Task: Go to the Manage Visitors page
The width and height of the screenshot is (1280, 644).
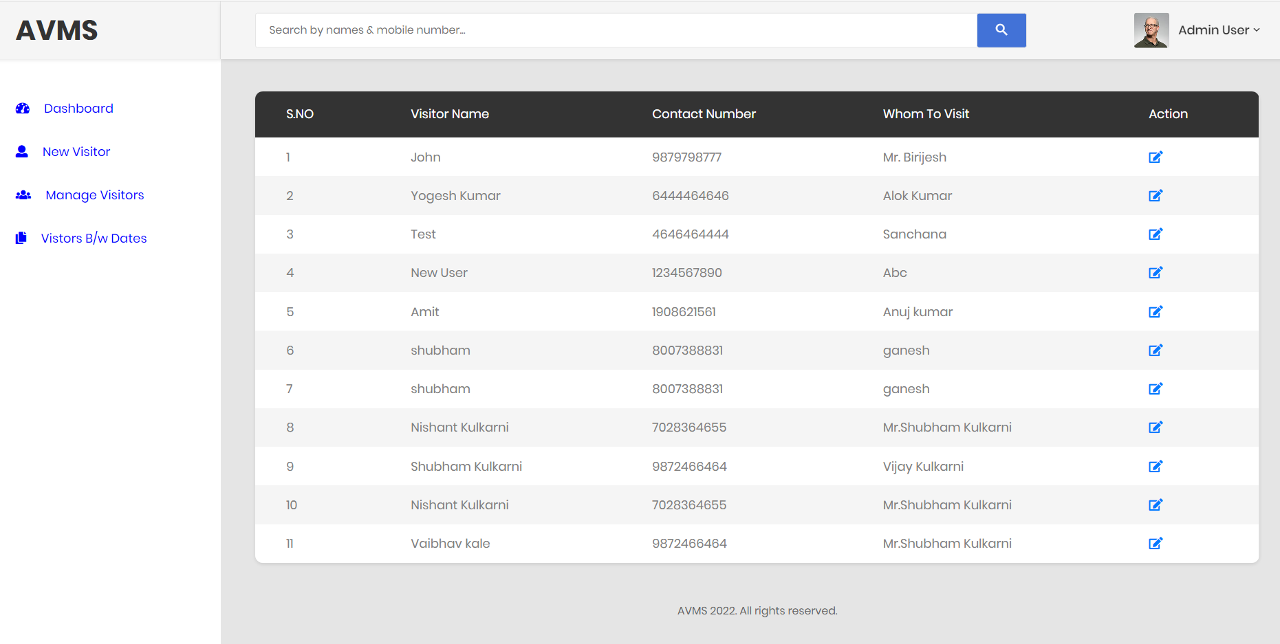Action: pyautogui.click(x=94, y=195)
